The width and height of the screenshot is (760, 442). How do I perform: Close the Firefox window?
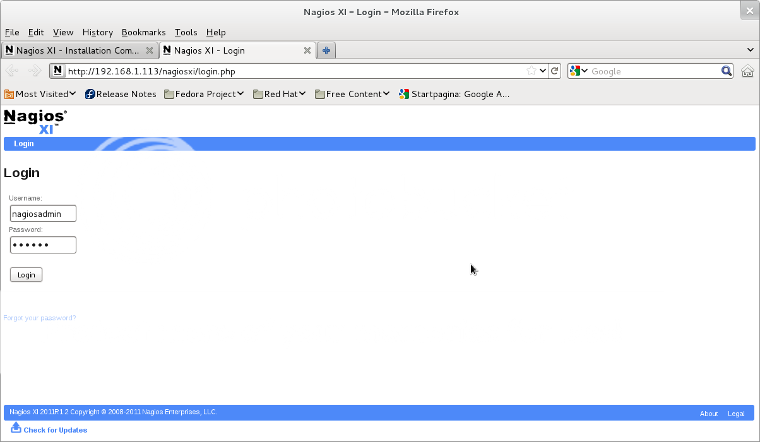tap(749, 10)
